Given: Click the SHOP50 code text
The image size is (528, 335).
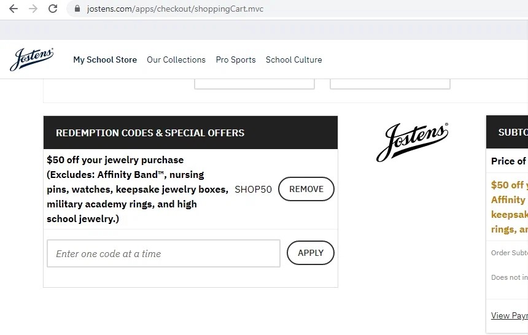Looking at the screenshot, I should pos(253,190).
